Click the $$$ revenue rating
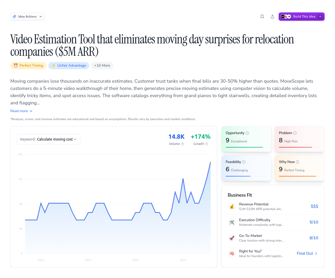Viewport: 335px width, 278px height. pos(314,206)
